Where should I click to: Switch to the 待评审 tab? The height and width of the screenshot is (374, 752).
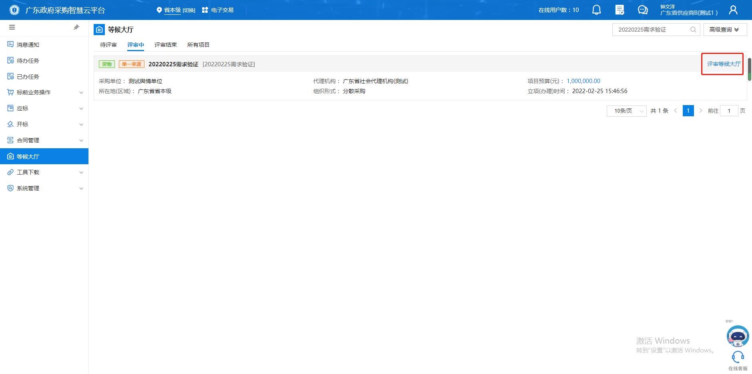(108, 45)
